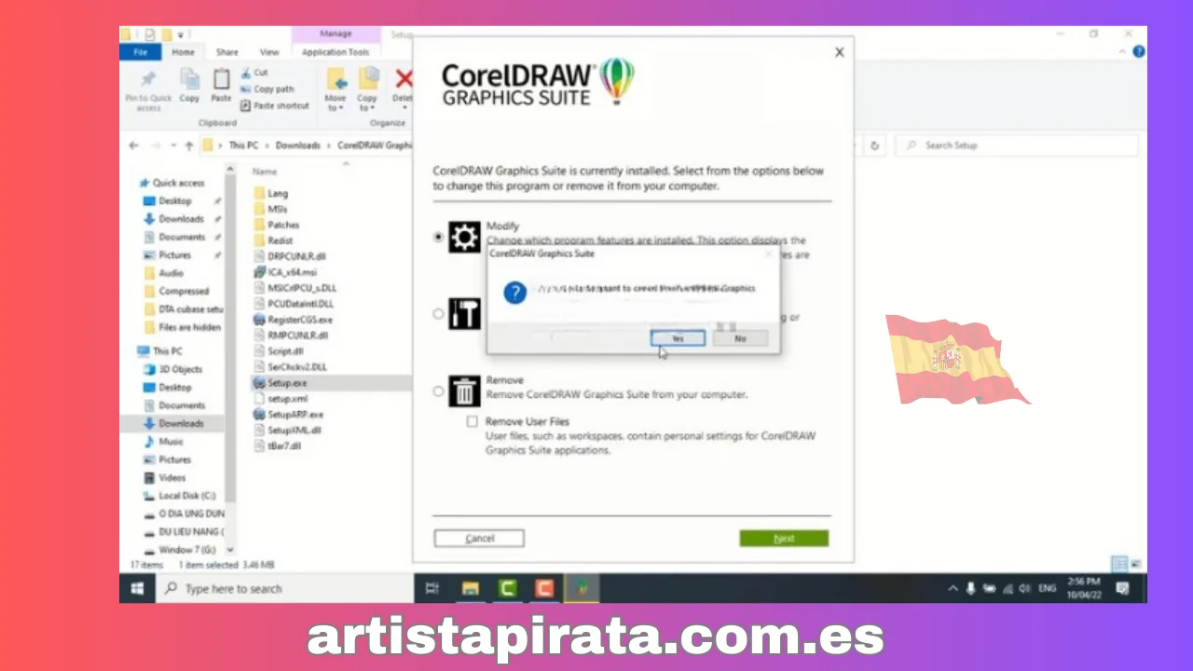Select the Compressed folder in the navigation pane
1193x671 pixels.
[184, 291]
